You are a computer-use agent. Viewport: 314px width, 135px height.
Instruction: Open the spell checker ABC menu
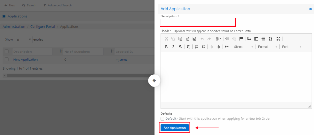click(218, 39)
